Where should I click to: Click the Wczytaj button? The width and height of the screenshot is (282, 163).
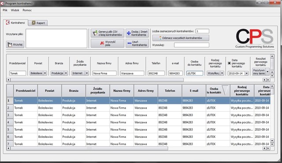pos(15,44)
